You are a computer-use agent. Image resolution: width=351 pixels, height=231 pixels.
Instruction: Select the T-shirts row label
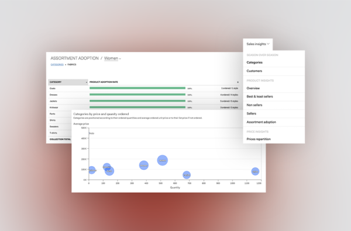[x=53, y=133]
